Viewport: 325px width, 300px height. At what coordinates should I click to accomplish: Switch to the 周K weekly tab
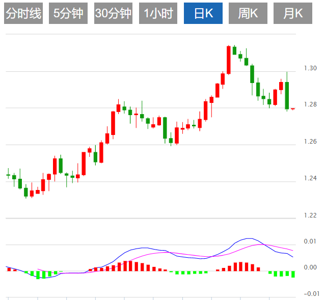[x=248, y=13]
